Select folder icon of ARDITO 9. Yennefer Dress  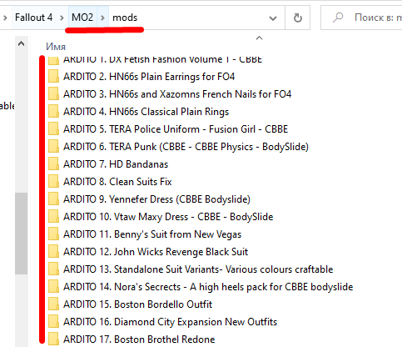click(53, 199)
